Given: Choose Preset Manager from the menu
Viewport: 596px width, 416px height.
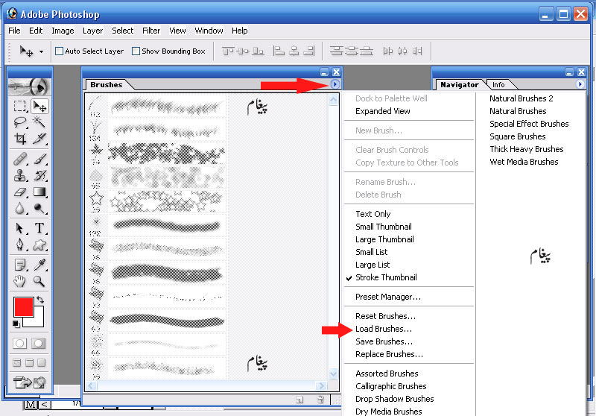Looking at the screenshot, I should click(388, 297).
